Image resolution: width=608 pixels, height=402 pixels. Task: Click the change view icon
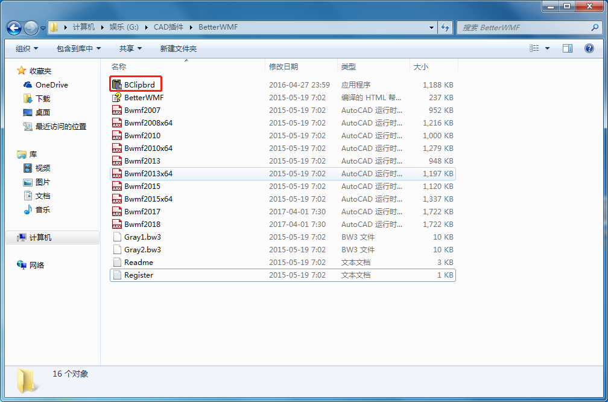pos(534,48)
